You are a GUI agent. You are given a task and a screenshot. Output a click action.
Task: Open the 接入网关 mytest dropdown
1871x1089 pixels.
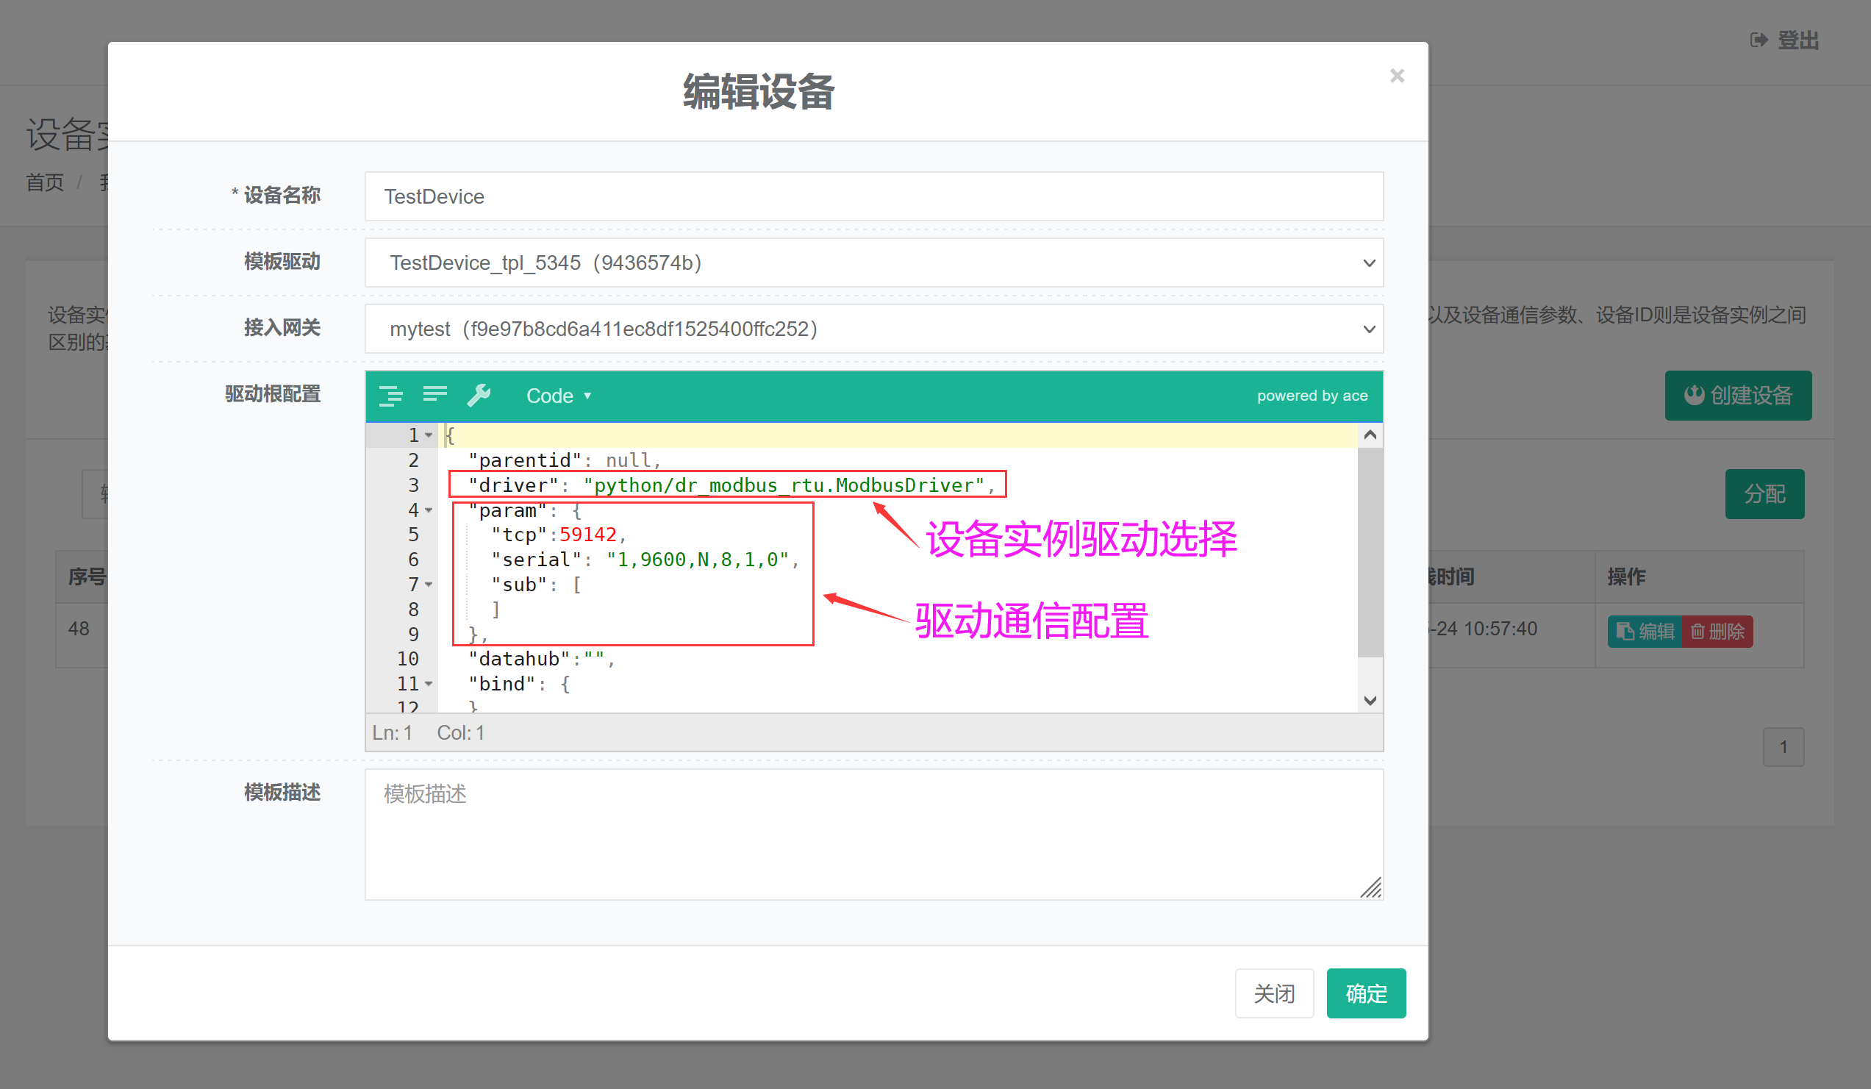(873, 329)
